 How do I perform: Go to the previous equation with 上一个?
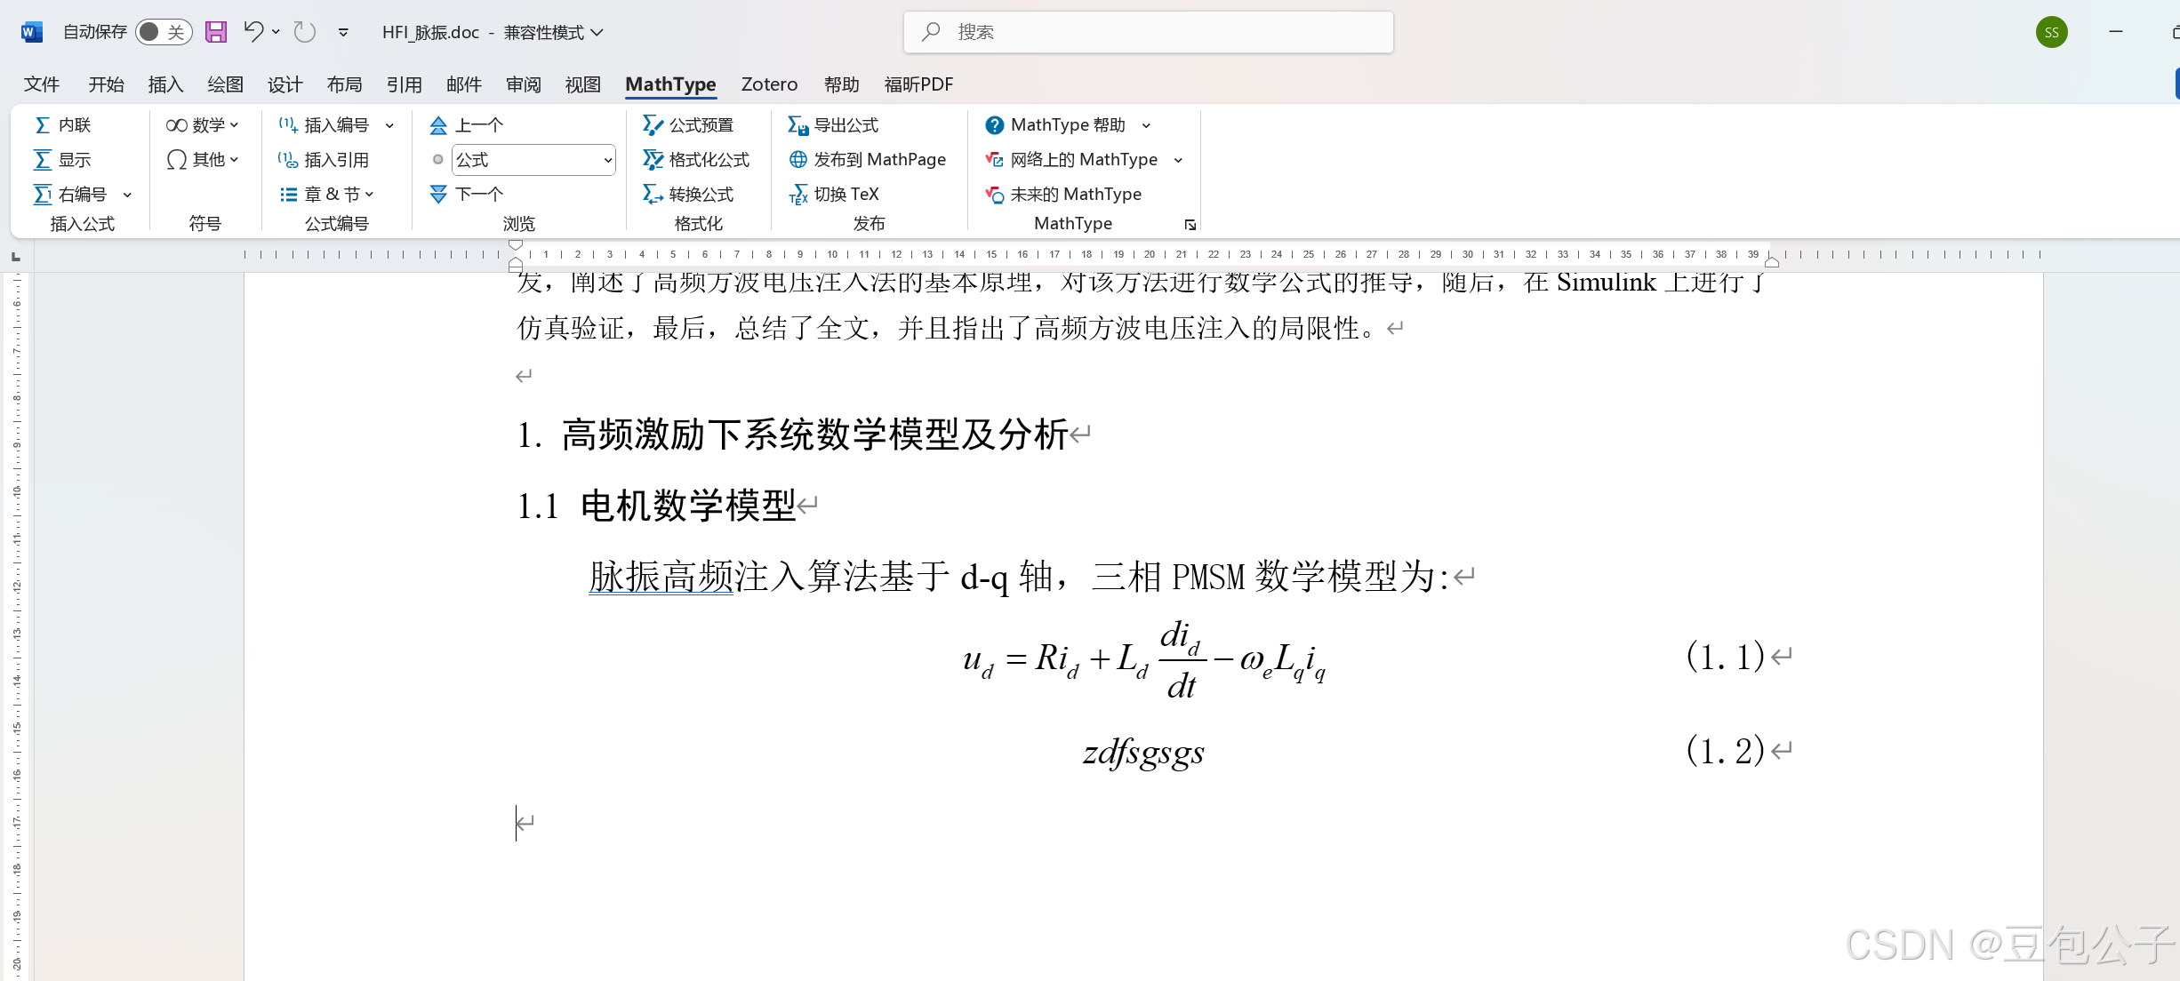coord(467,125)
